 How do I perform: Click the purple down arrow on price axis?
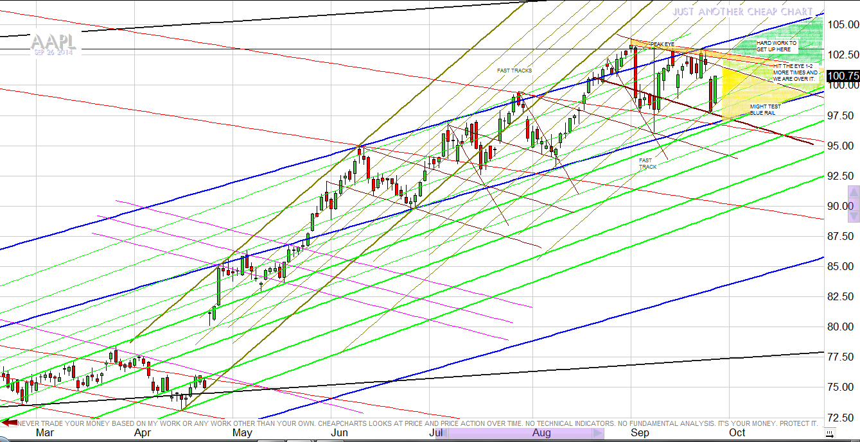pyautogui.click(x=854, y=217)
